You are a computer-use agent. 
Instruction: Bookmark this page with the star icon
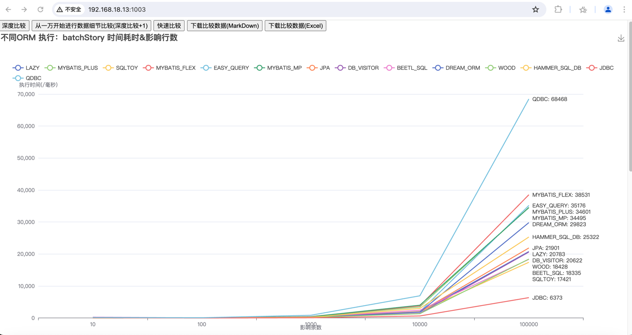(x=536, y=9)
